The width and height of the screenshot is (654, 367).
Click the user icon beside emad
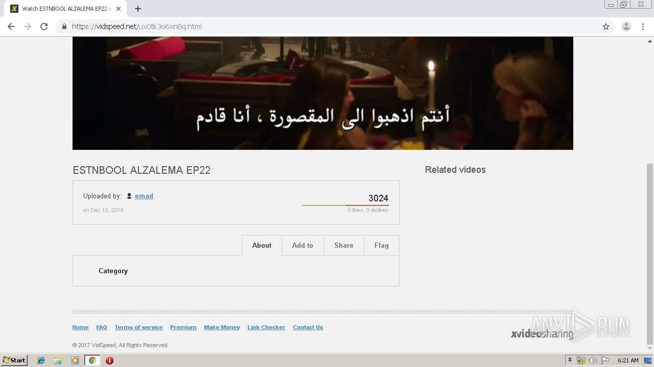(129, 196)
